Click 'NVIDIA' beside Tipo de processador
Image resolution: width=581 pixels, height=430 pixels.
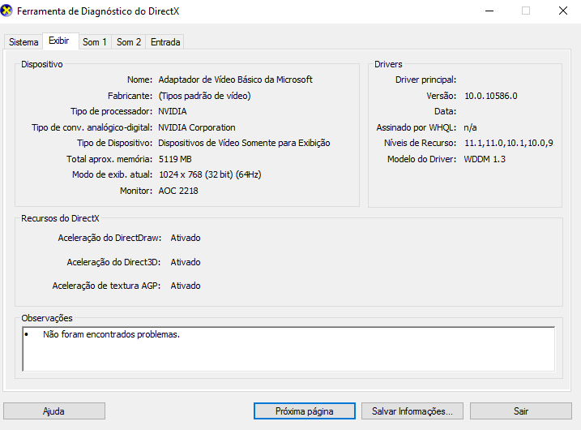click(173, 111)
